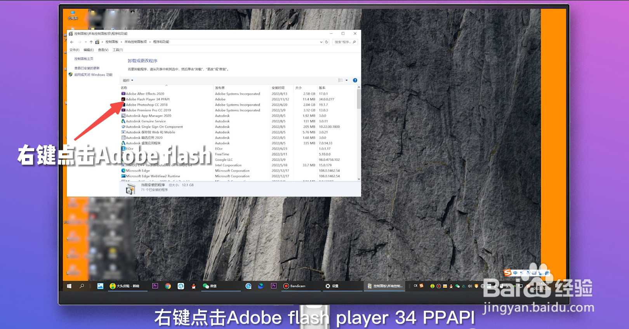Select Adobe After Effects 2020 row
Image resolution: width=629 pixels, height=329 pixels.
(238, 94)
